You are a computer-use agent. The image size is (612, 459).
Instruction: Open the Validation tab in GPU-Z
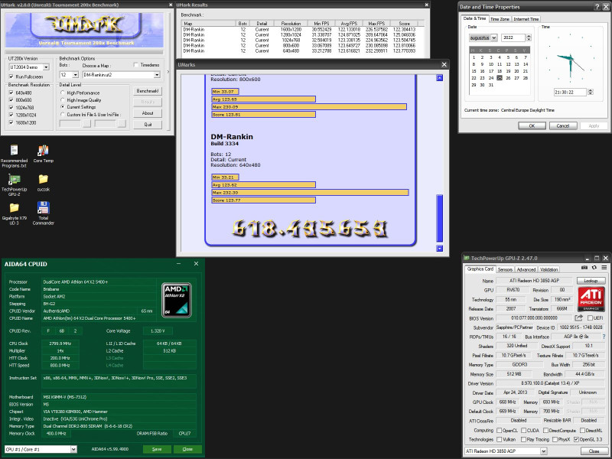click(x=549, y=270)
